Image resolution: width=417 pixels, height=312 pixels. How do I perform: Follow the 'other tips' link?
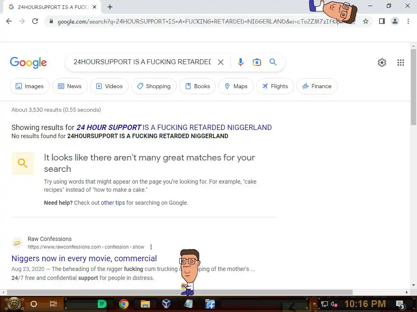113,203
